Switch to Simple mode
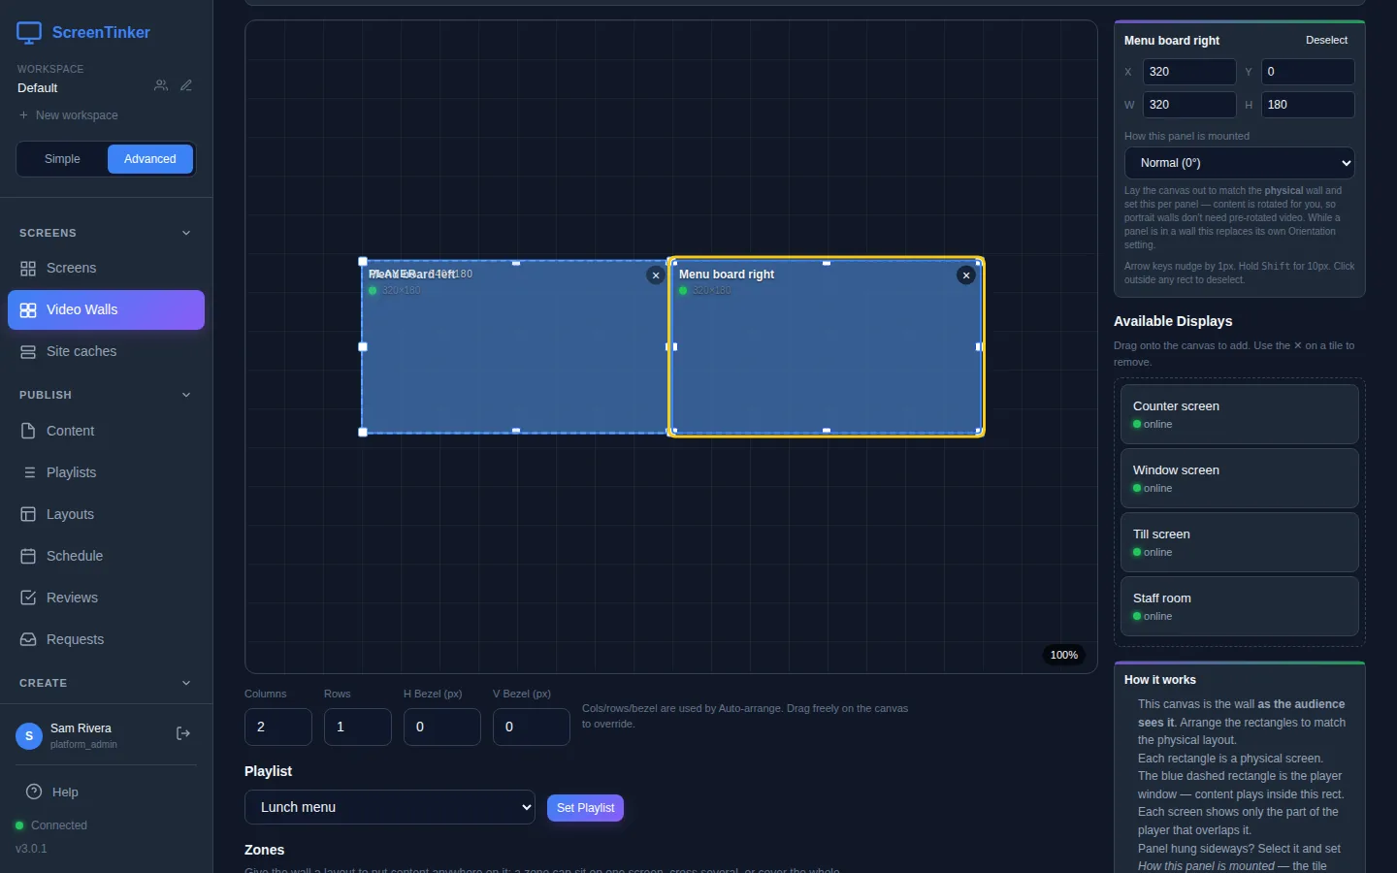 point(62,159)
